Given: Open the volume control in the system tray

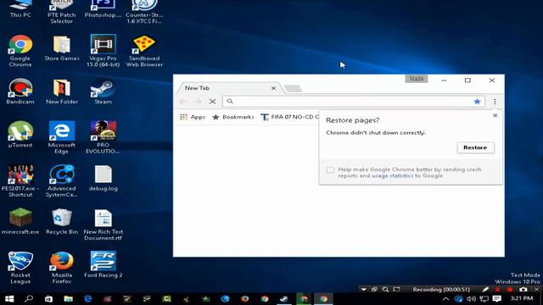Looking at the screenshot, I should click(471, 299).
